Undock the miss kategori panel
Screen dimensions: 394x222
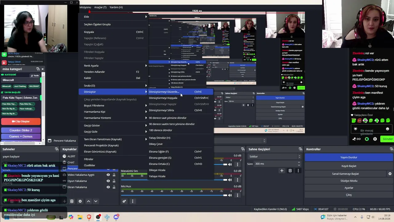(x=38, y=69)
